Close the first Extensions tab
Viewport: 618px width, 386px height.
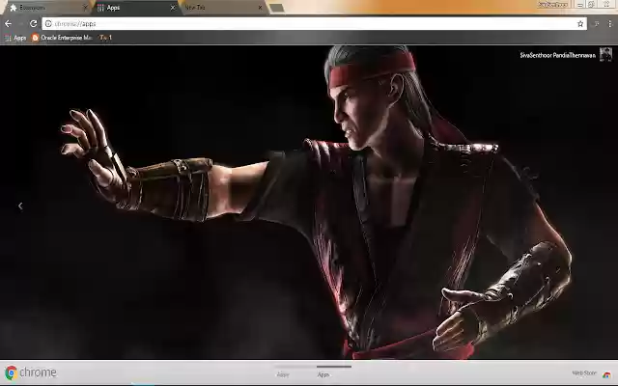click(85, 8)
